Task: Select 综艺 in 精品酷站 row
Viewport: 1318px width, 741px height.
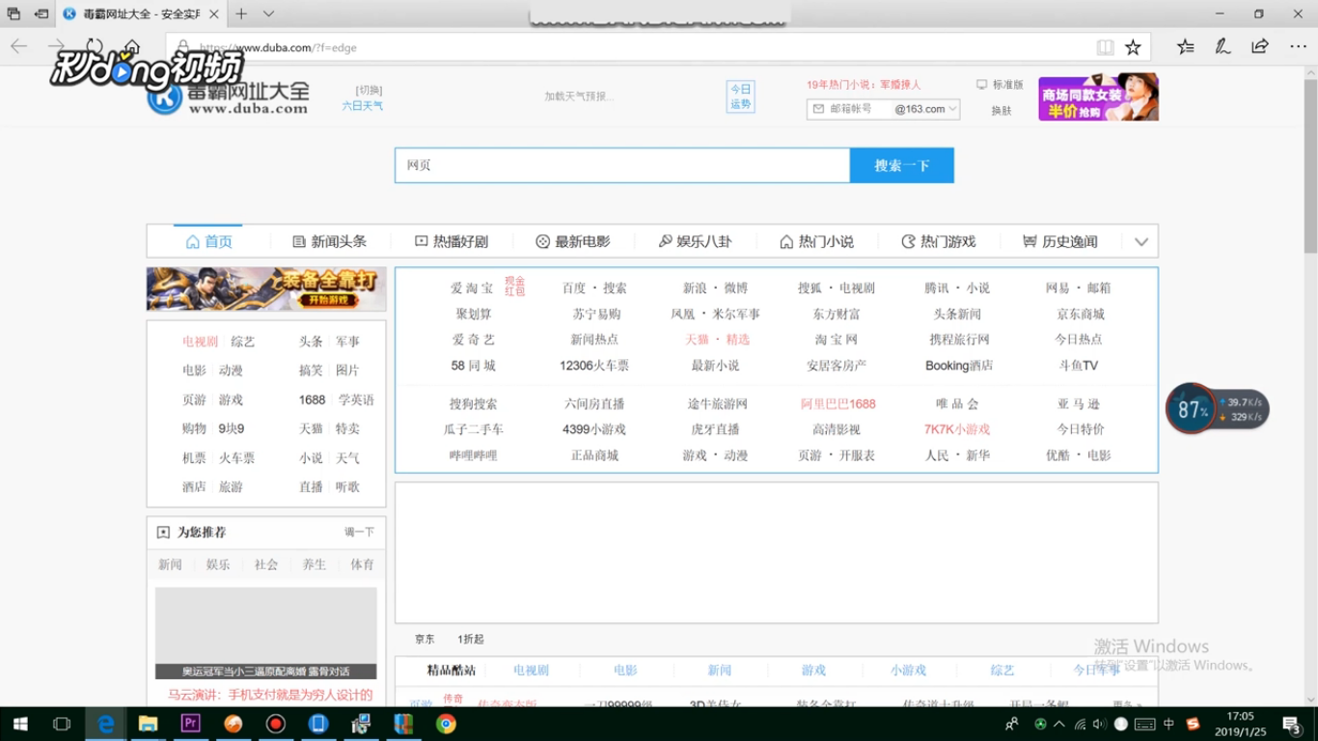Action: [1002, 670]
